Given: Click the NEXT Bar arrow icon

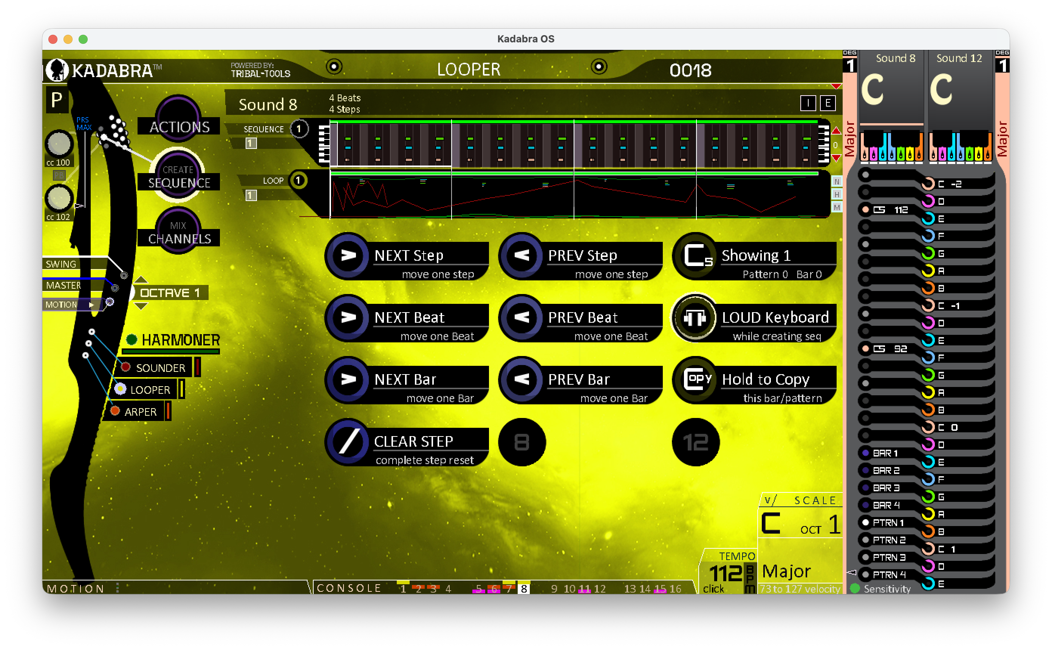Looking at the screenshot, I should [x=348, y=380].
